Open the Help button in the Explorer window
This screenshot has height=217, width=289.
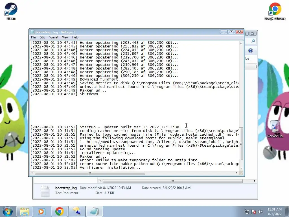(x=251, y=51)
